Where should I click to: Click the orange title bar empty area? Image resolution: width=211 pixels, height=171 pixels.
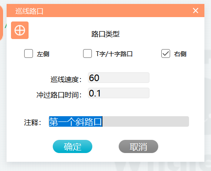[x=117, y=11]
